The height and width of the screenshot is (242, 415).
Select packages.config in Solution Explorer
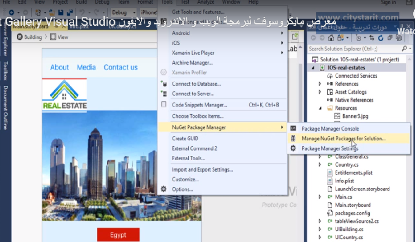352,213
